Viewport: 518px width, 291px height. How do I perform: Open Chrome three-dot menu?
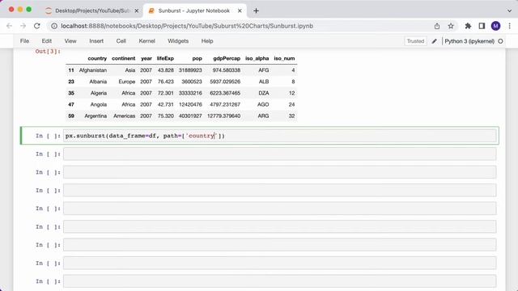510,26
